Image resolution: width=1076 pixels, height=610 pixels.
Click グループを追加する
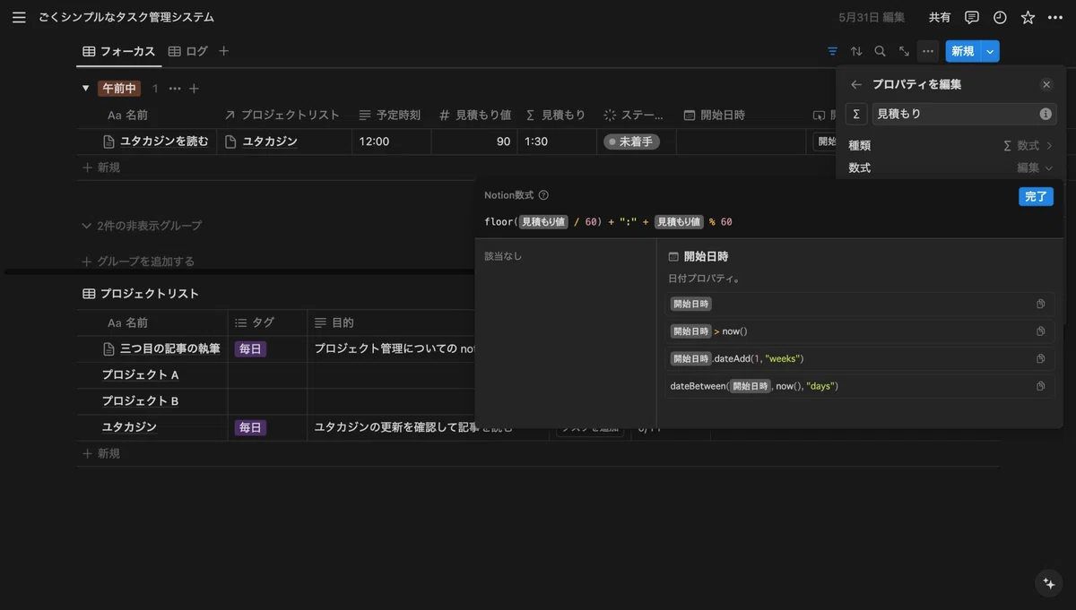[x=138, y=262]
